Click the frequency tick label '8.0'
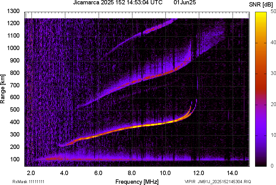Image resolution: width=276 pixels, height=185 pixels. 132,173
